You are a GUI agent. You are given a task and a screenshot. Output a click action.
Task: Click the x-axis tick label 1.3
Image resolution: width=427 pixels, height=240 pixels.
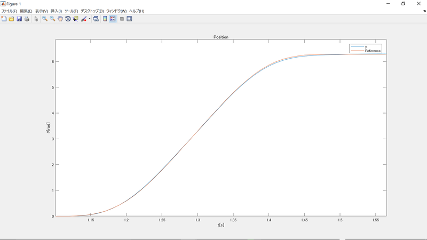(x=197, y=220)
